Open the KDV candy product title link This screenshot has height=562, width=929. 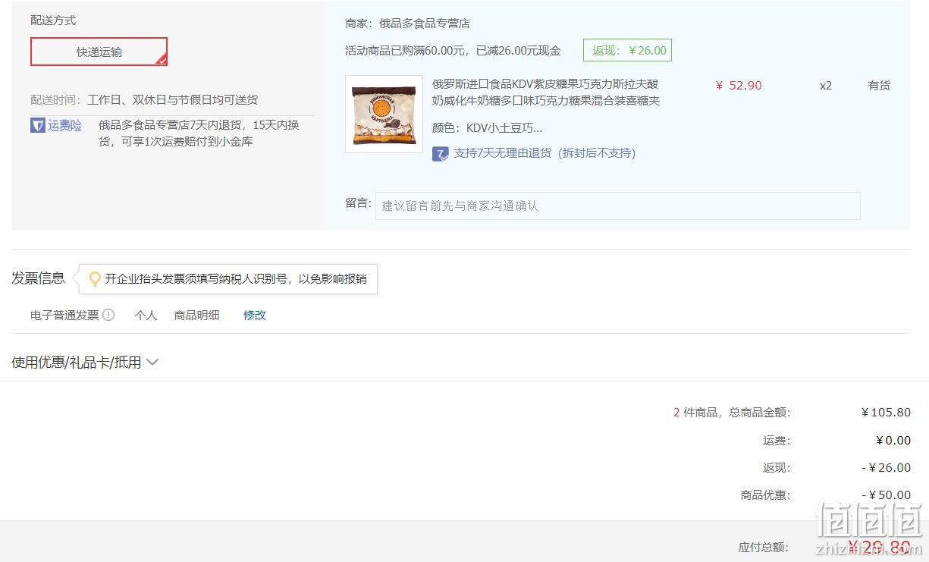546,93
